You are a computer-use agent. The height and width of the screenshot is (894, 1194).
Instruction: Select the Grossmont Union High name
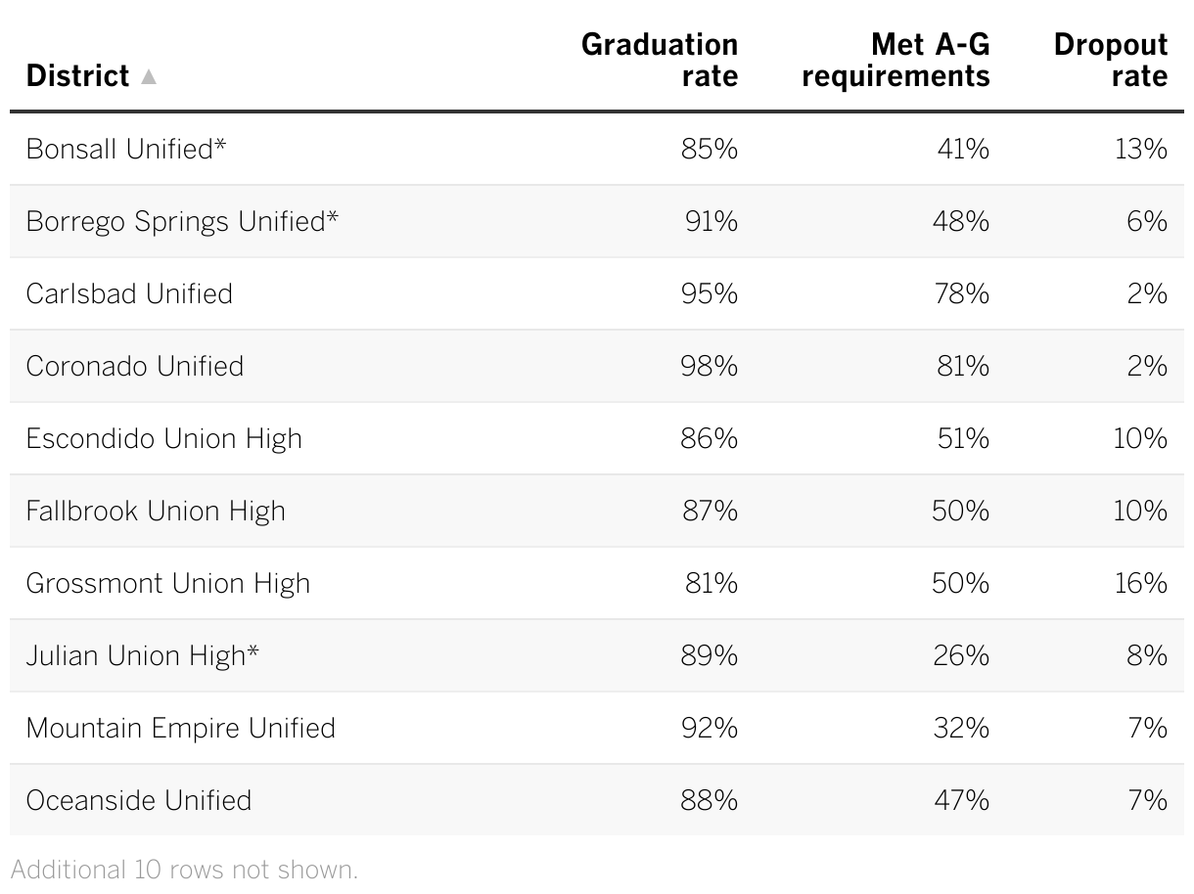[167, 583]
